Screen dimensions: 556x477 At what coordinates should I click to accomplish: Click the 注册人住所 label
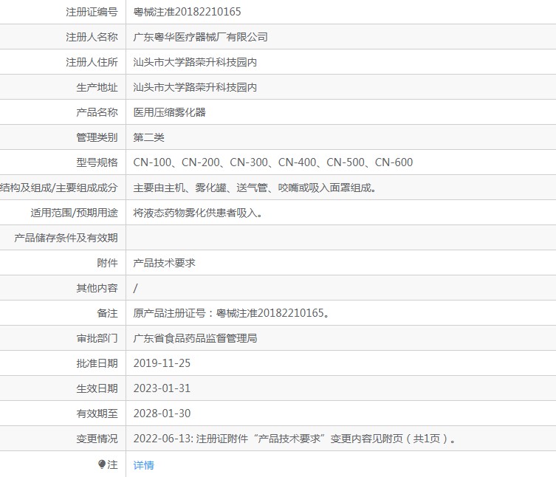coord(92,62)
